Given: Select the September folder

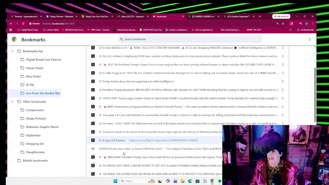Looking at the screenshot, I should (31, 135).
